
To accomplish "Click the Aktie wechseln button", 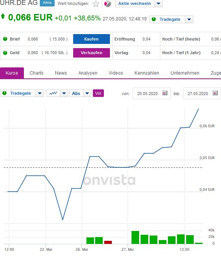I will click(x=135, y=3).
